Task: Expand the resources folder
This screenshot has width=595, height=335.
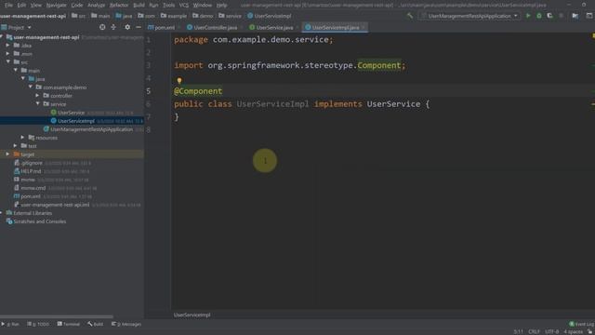Action: pyautogui.click(x=22, y=138)
